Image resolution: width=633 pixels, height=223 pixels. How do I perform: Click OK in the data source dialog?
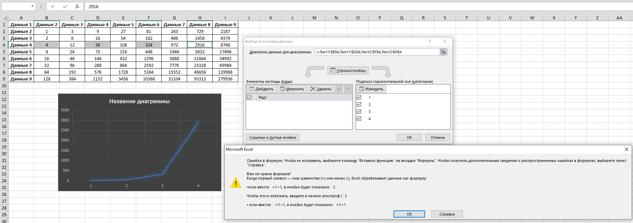(409, 137)
